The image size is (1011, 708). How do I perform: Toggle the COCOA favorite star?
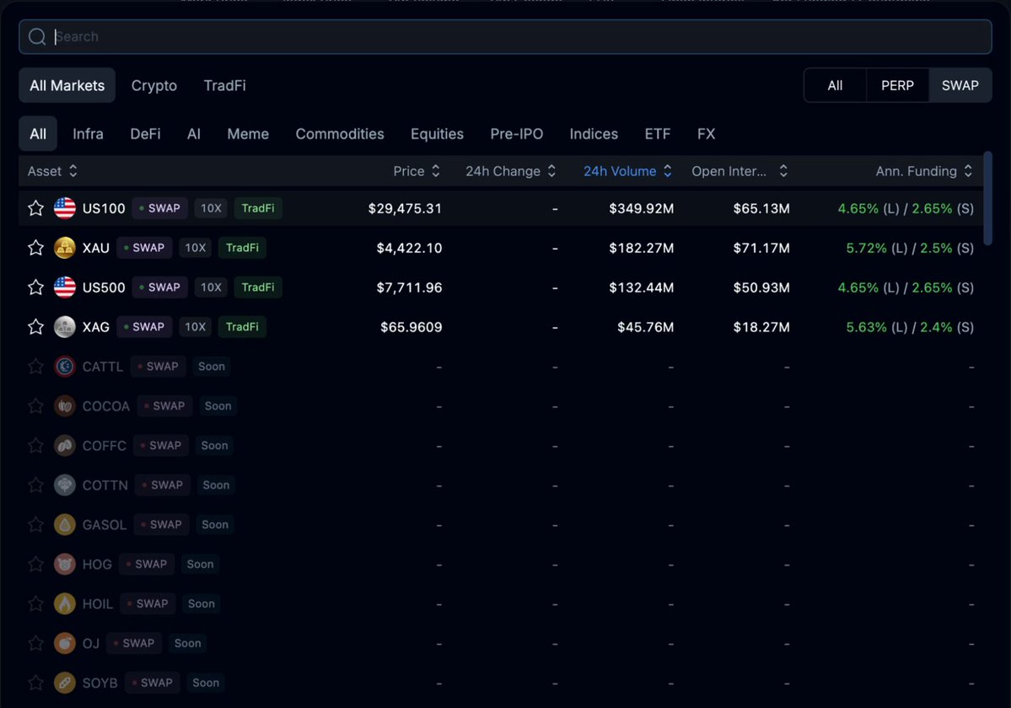36,406
